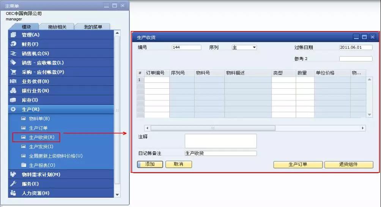The image size is (381, 207).
Task: Expand the 物料需求计划(M) MRP module
Action: (x=41, y=174)
